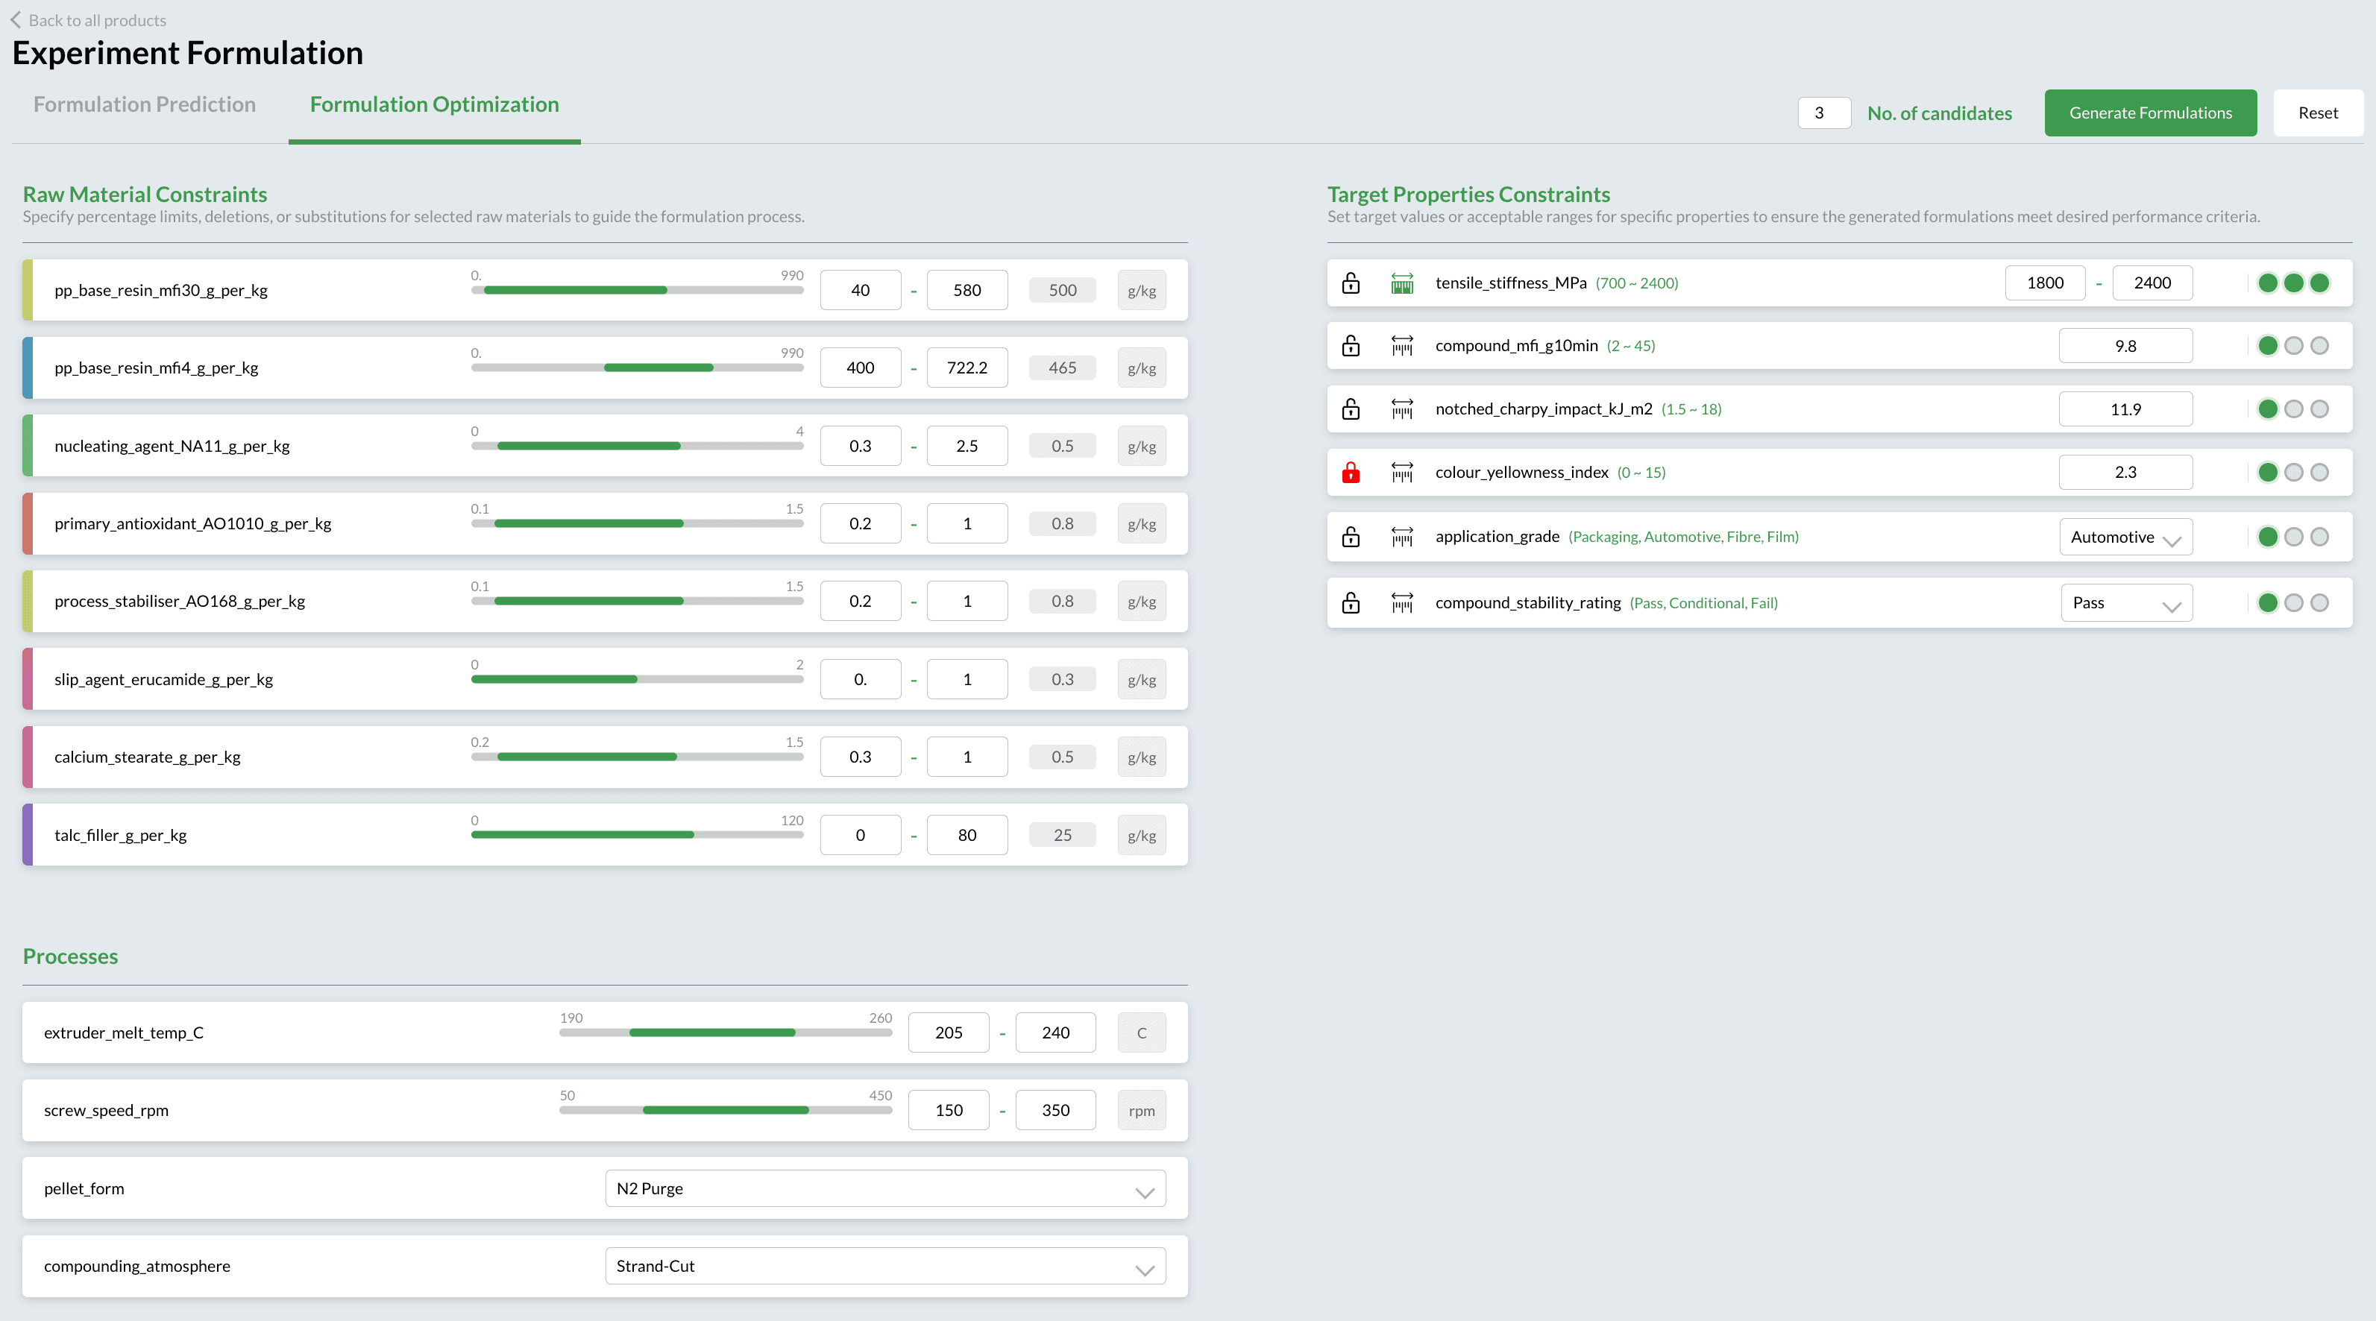Click the range icon for application_grade row
This screenshot has width=2376, height=1321.
point(1401,537)
